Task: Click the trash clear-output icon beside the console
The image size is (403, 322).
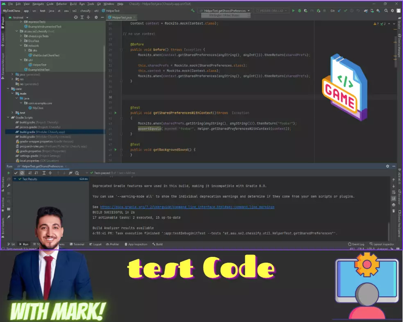Action: pyautogui.click(x=394, y=211)
